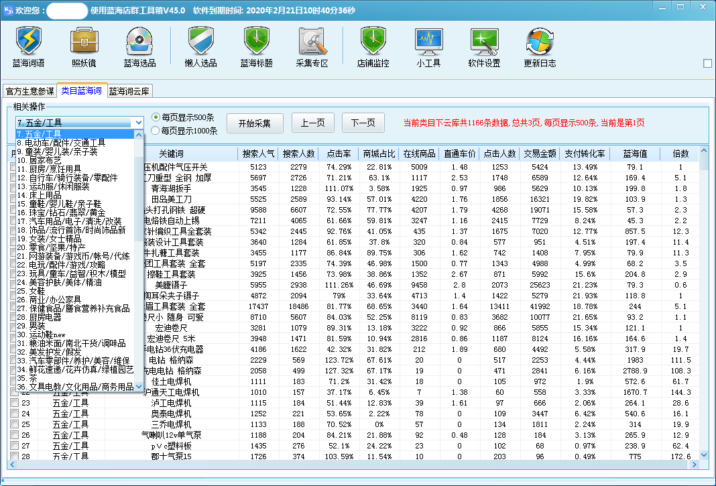Select the 采集专区 hard drive icon
The image size is (716, 486).
coord(312,47)
